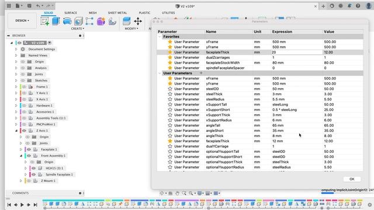Open timeline settings gear icon
The height and width of the screenshot is (210, 374).
(x=369, y=204)
